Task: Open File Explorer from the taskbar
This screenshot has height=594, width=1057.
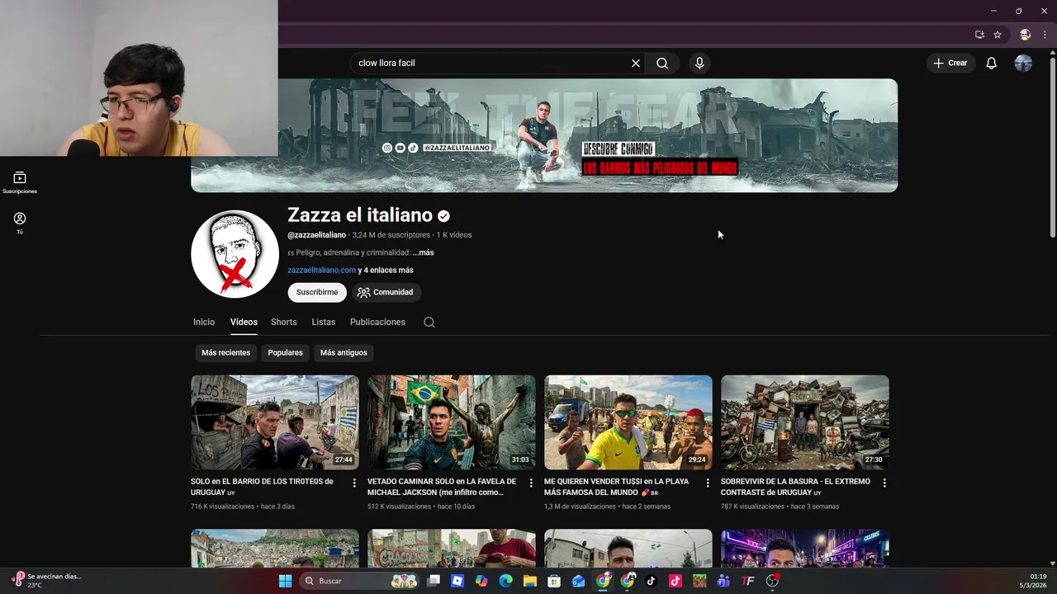Action: click(x=530, y=581)
